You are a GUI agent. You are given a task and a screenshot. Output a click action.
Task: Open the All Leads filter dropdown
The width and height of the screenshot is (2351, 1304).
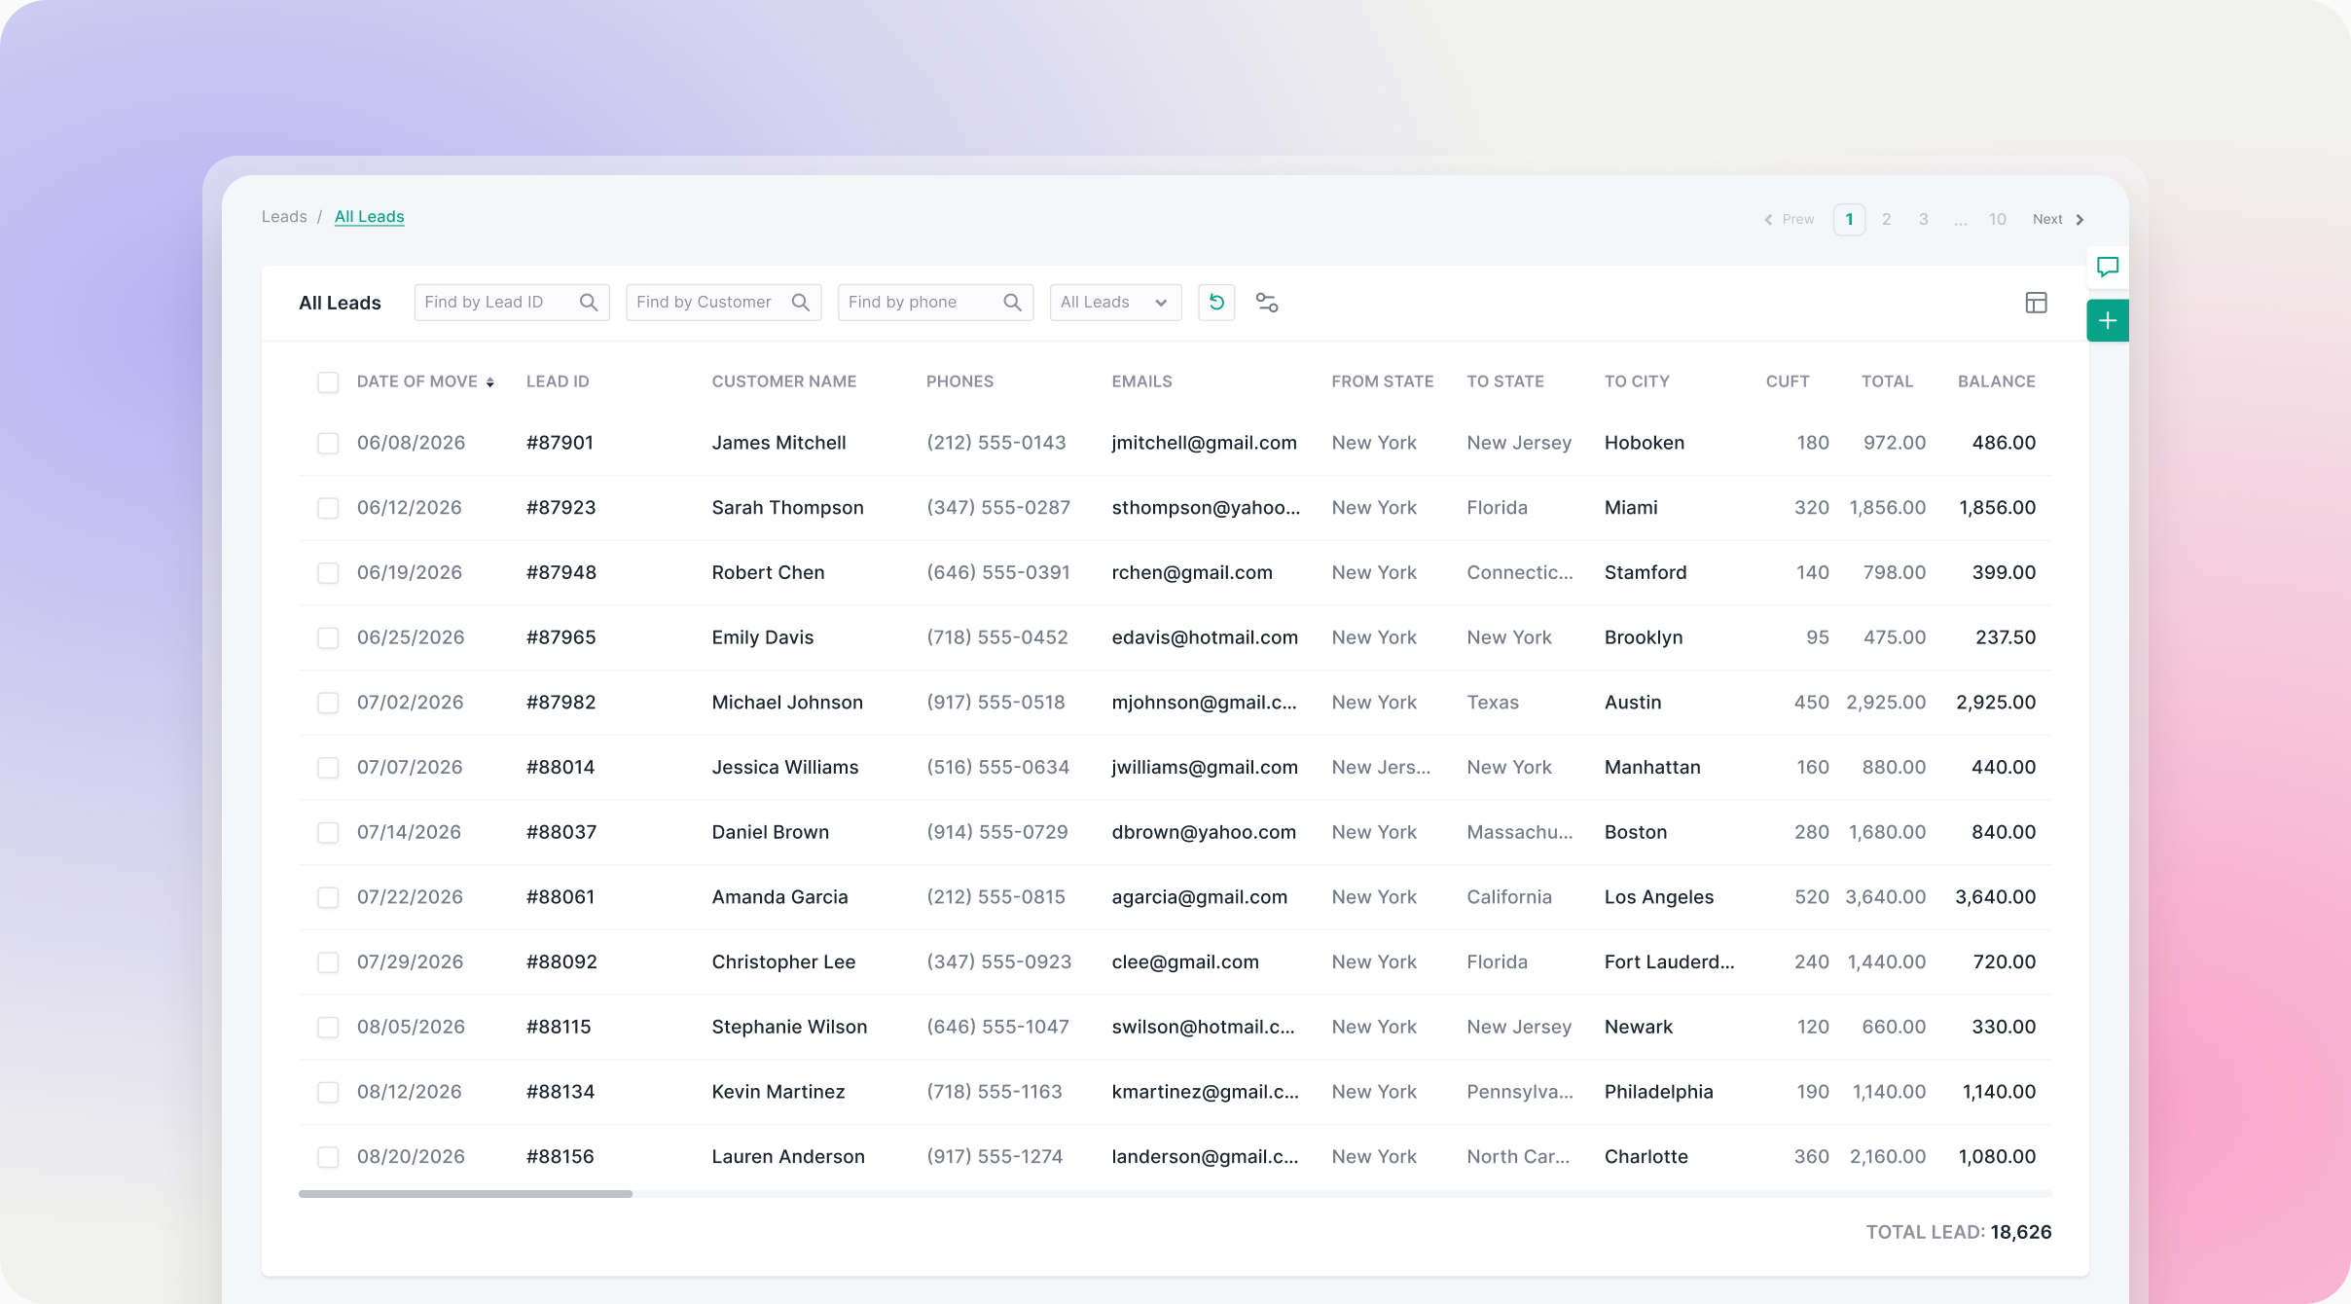point(1115,303)
